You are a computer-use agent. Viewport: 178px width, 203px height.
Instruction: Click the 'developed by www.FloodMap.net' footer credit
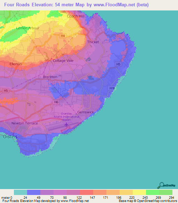tap(65, 201)
